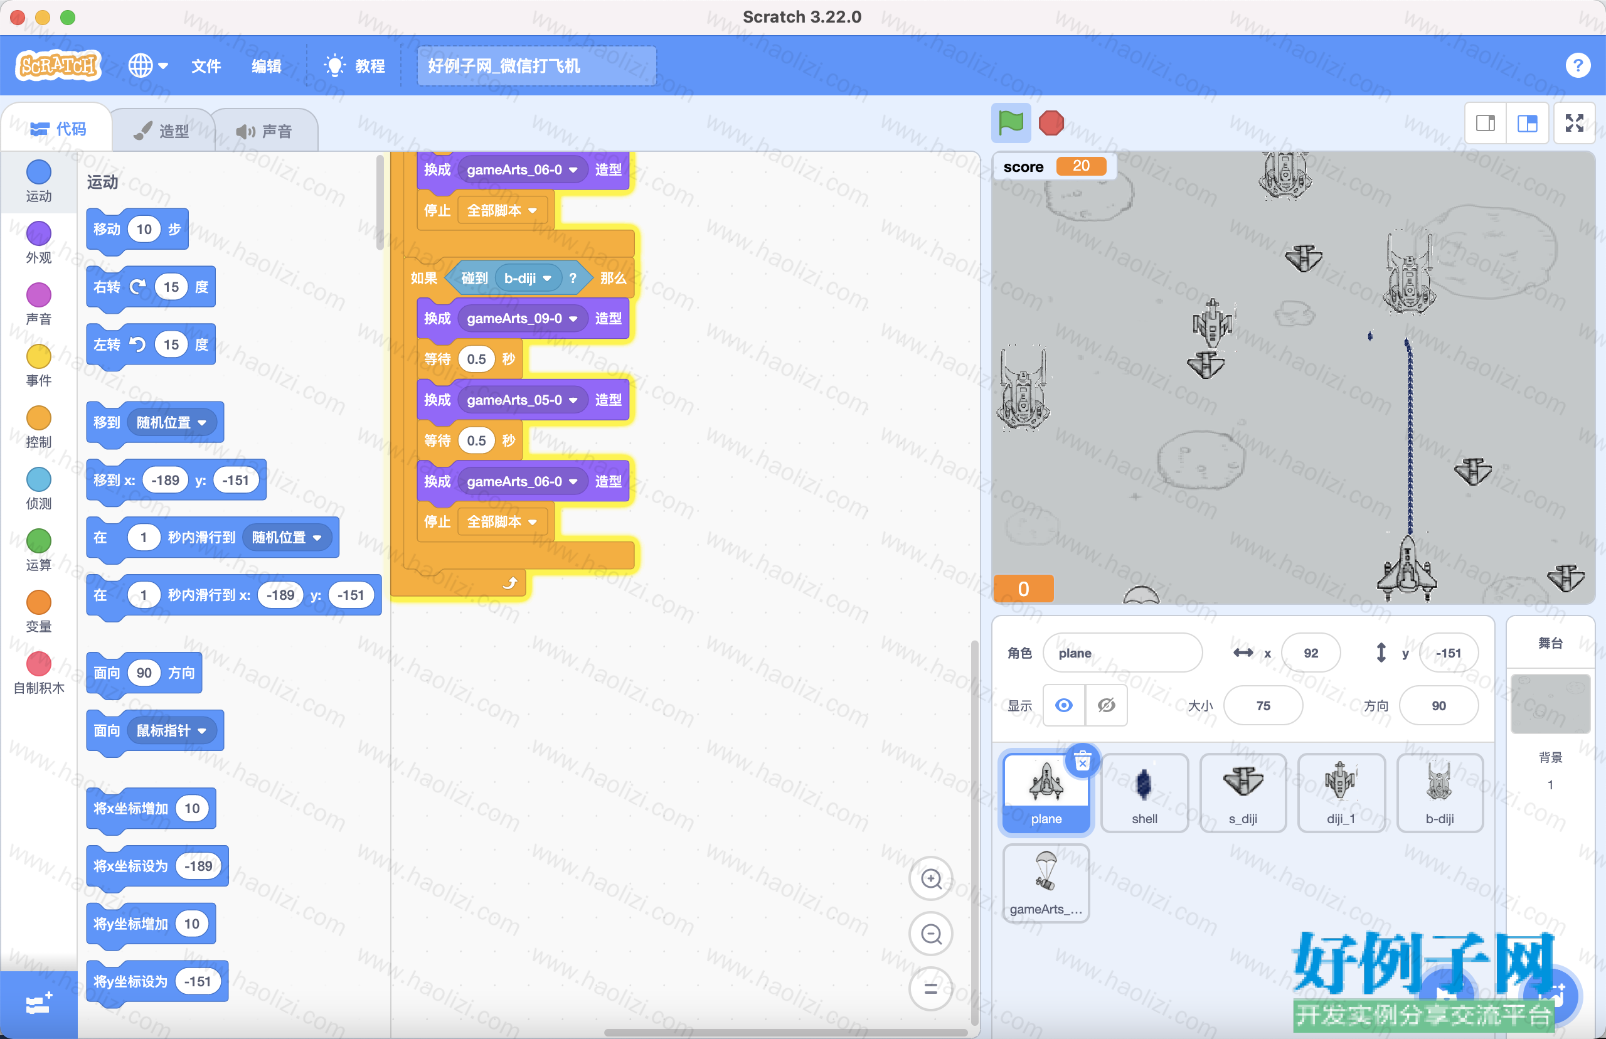Click the 将x坐标增加 10 block
The image size is (1606, 1039).
click(151, 808)
